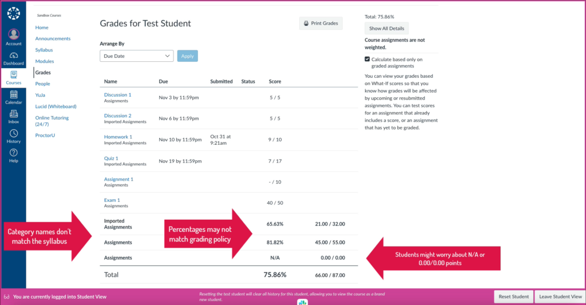Click the Homework 1 score 9 / 10
The height and width of the screenshot is (305, 586).
pos(275,140)
